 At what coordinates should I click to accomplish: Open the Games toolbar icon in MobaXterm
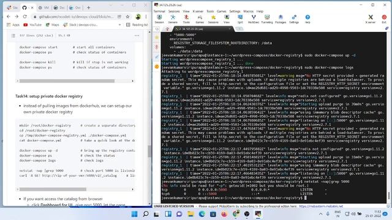coord(200,19)
